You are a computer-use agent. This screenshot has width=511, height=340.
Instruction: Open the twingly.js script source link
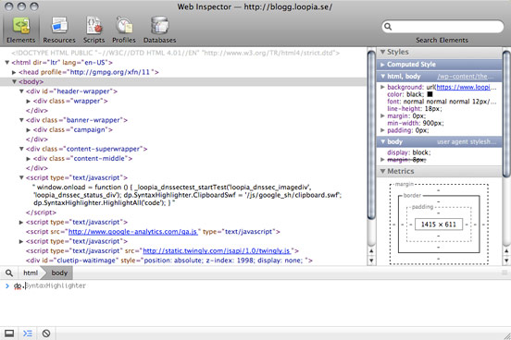pyautogui.click(x=217, y=251)
